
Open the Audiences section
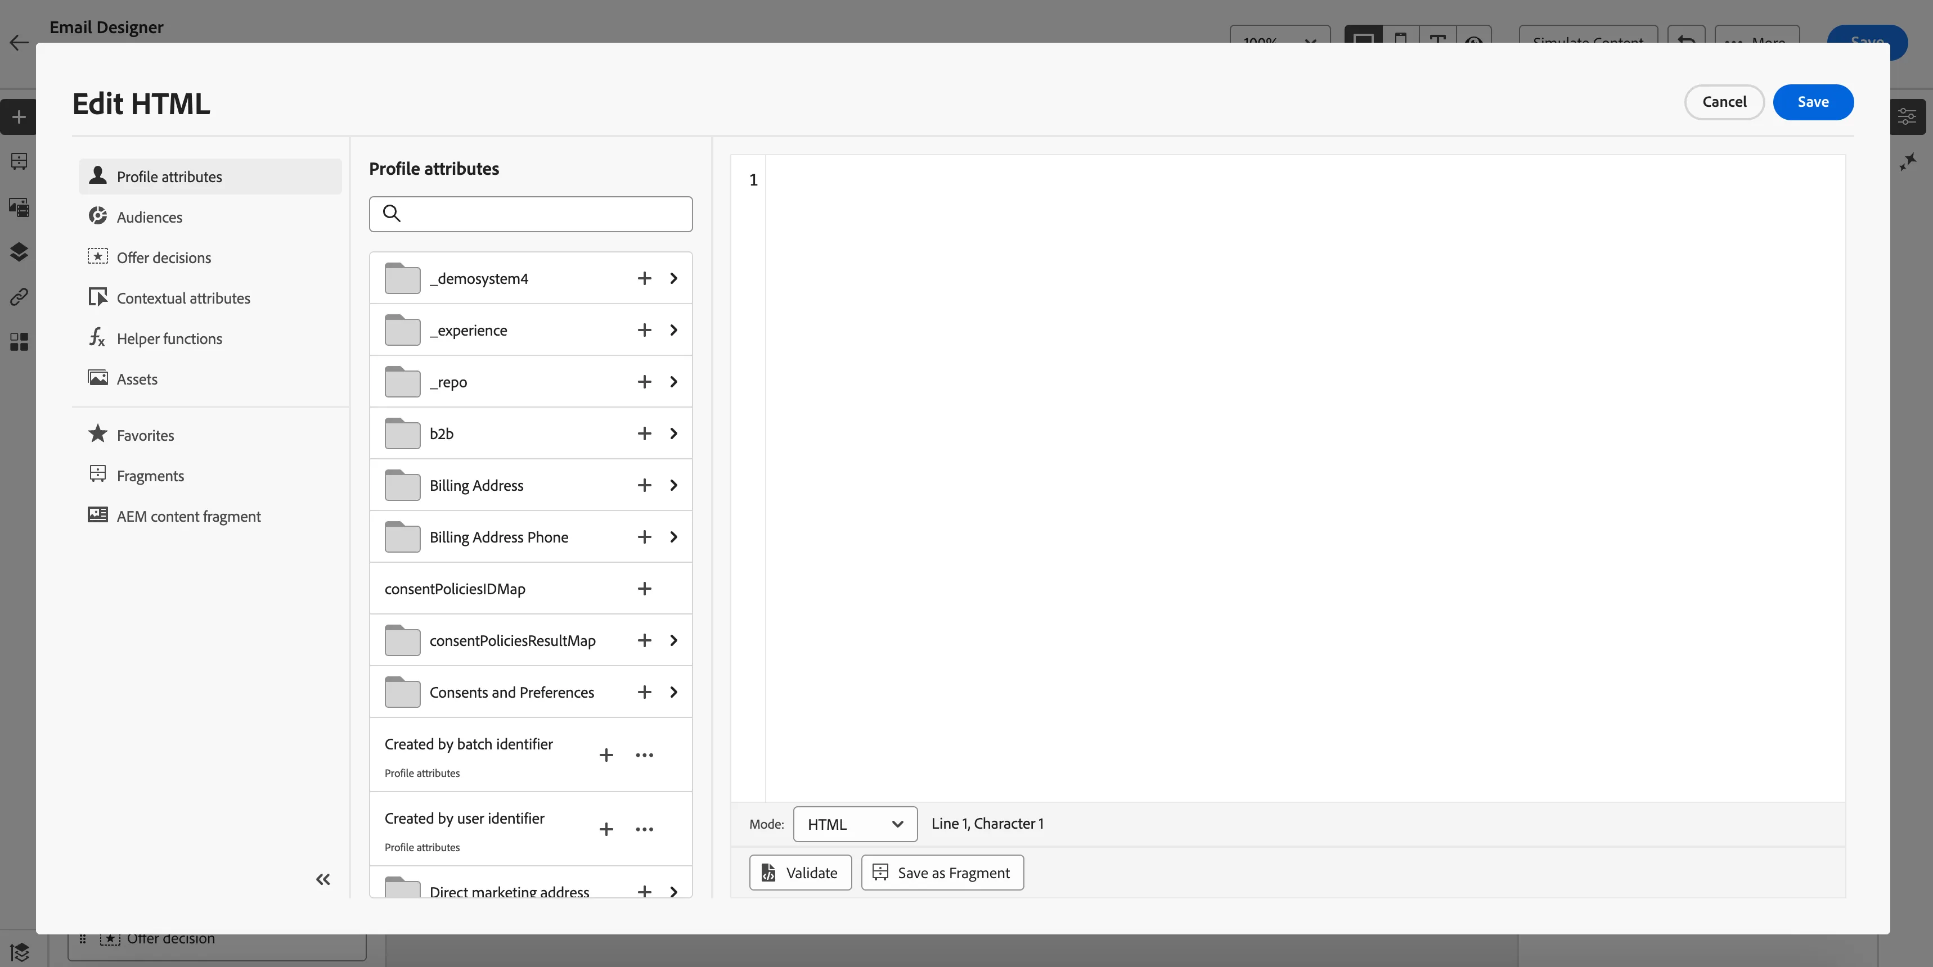click(210, 218)
